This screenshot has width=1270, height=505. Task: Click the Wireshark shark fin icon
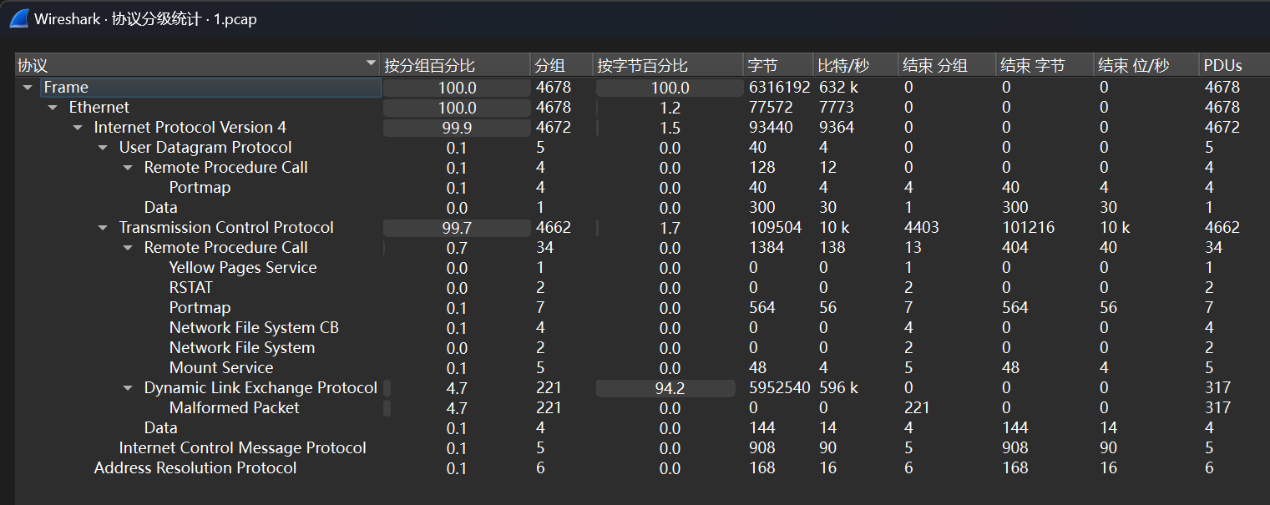(x=18, y=18)
